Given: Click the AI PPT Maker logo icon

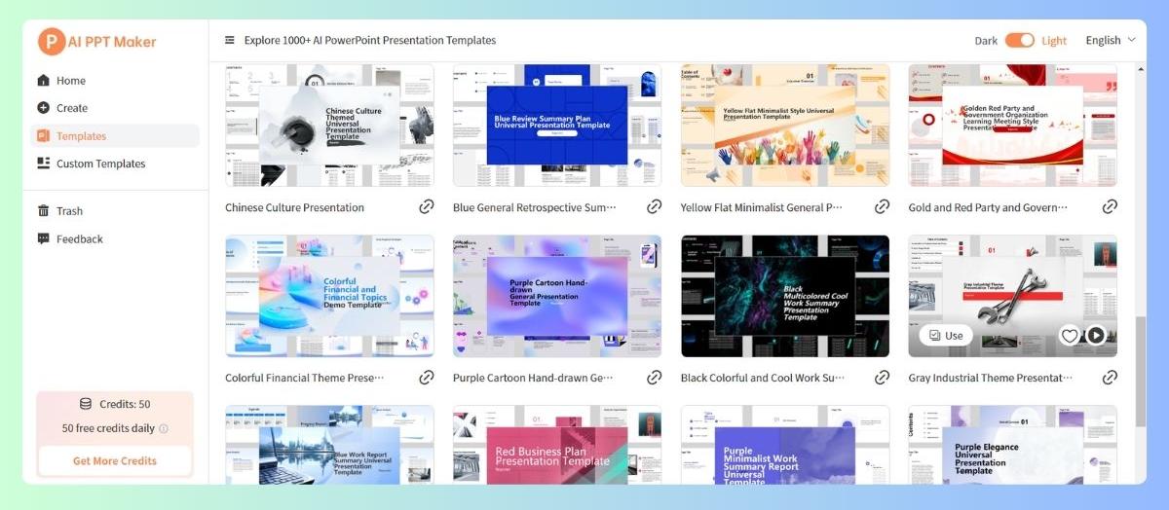Looking at the screenshot, I should click(51, 42).
